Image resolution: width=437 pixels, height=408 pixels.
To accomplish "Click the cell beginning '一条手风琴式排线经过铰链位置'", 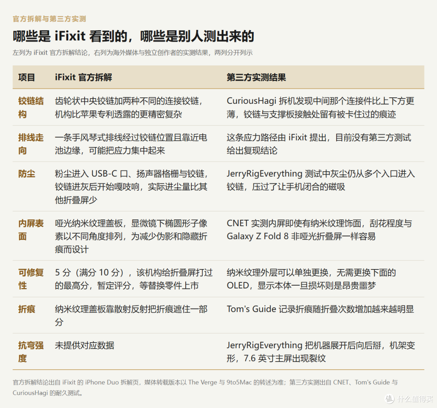I will tap(131, 144).
